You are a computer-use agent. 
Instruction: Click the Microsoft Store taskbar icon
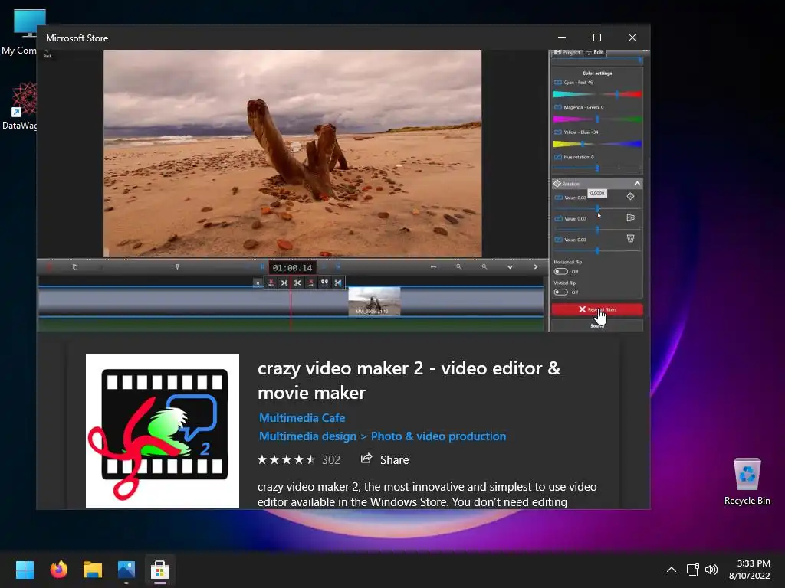[x=160, y=570]
